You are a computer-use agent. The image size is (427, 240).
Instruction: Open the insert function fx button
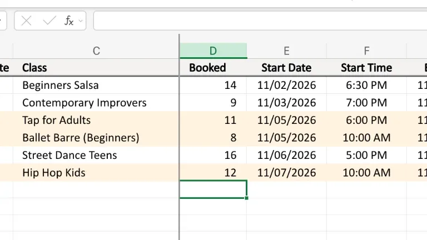(69, 21)
